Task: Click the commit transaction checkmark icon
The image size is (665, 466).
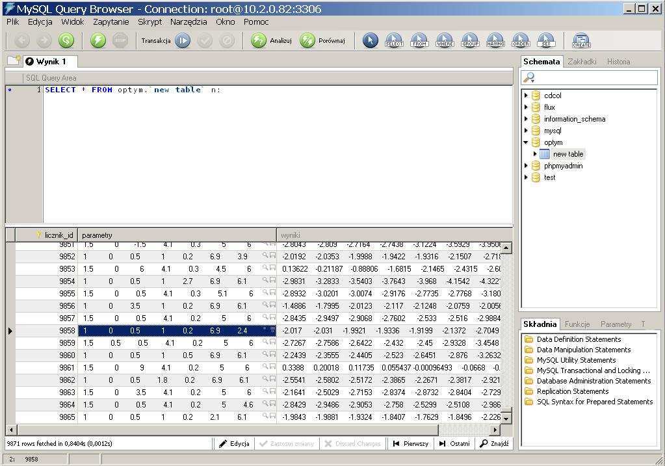Action: click(205, 41)
